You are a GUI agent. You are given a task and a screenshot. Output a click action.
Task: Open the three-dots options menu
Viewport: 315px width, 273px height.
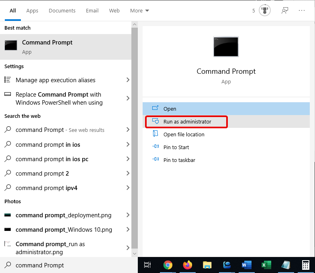coord(301,10)
